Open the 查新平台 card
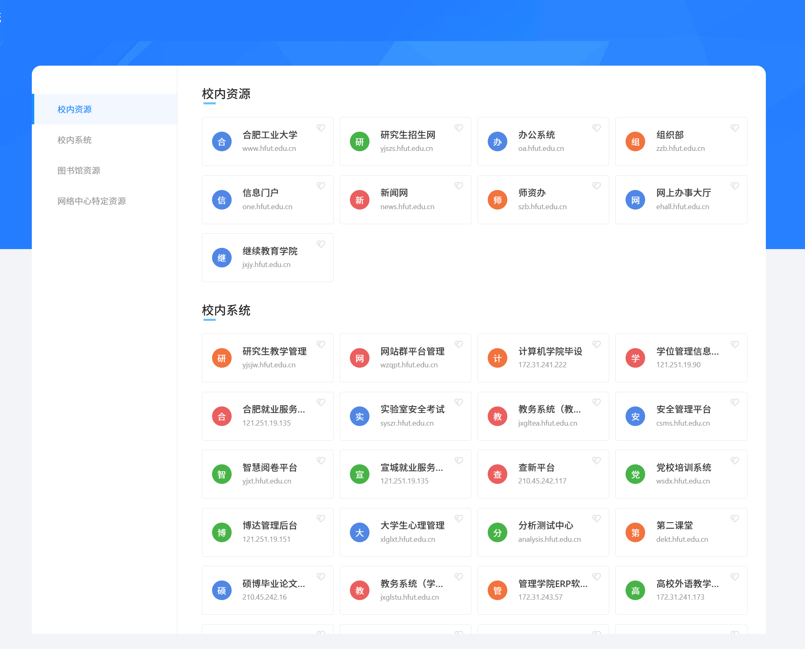The image size is (805, 649). tap(542, 474)
